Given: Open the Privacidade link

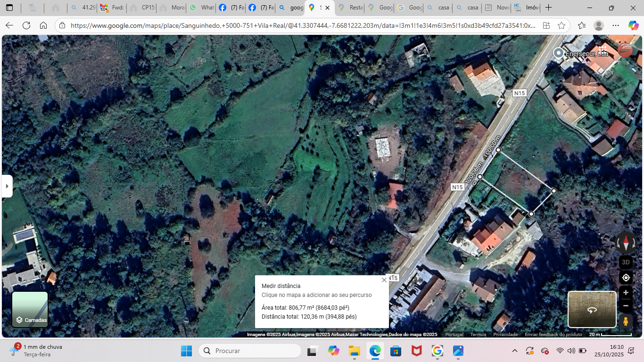Looking at the screenshot, I should coord(505,335).
